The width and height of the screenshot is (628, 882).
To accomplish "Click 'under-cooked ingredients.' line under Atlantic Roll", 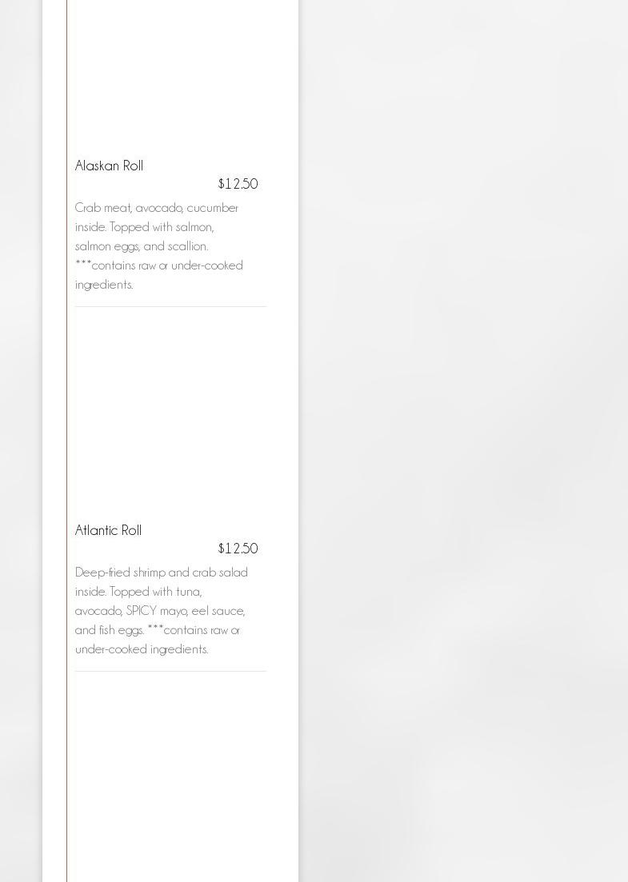I will tap(142, 649).
